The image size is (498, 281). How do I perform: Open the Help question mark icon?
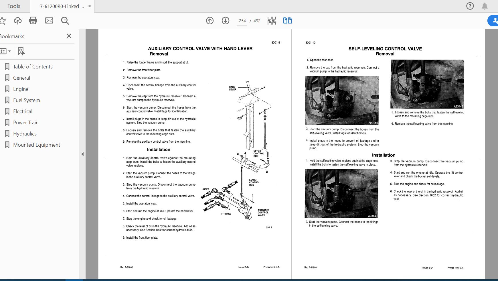coord(470,6)
